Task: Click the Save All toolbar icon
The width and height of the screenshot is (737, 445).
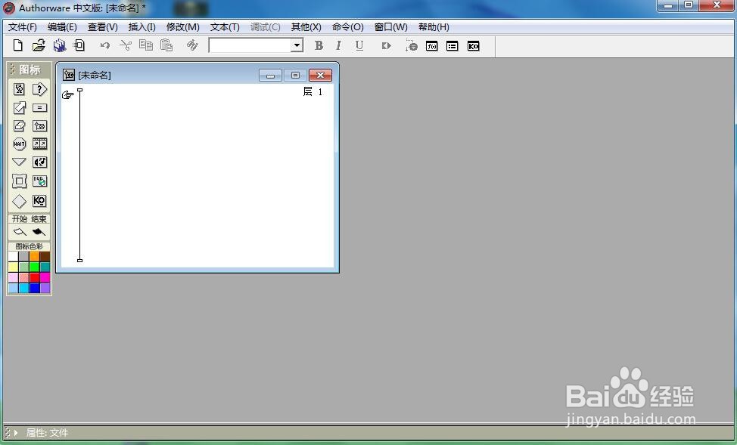Action: click(59, 45)
